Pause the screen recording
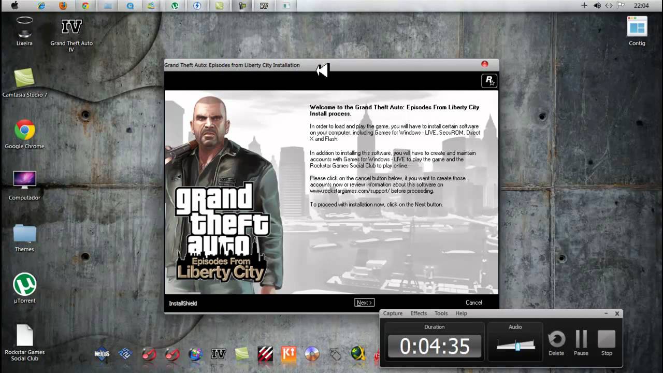The width and height of the screenshot is (663, 373). click(x=581, y=343)
